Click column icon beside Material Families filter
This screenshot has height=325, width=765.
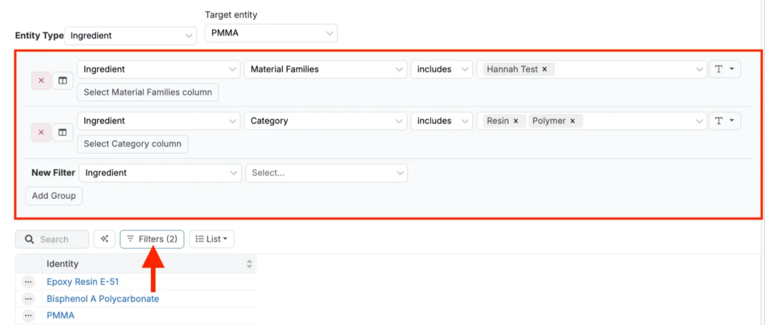click(63, 81)
